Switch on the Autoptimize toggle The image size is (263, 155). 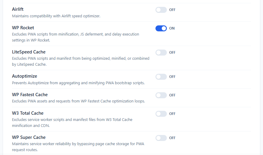[x=161, y=77]
